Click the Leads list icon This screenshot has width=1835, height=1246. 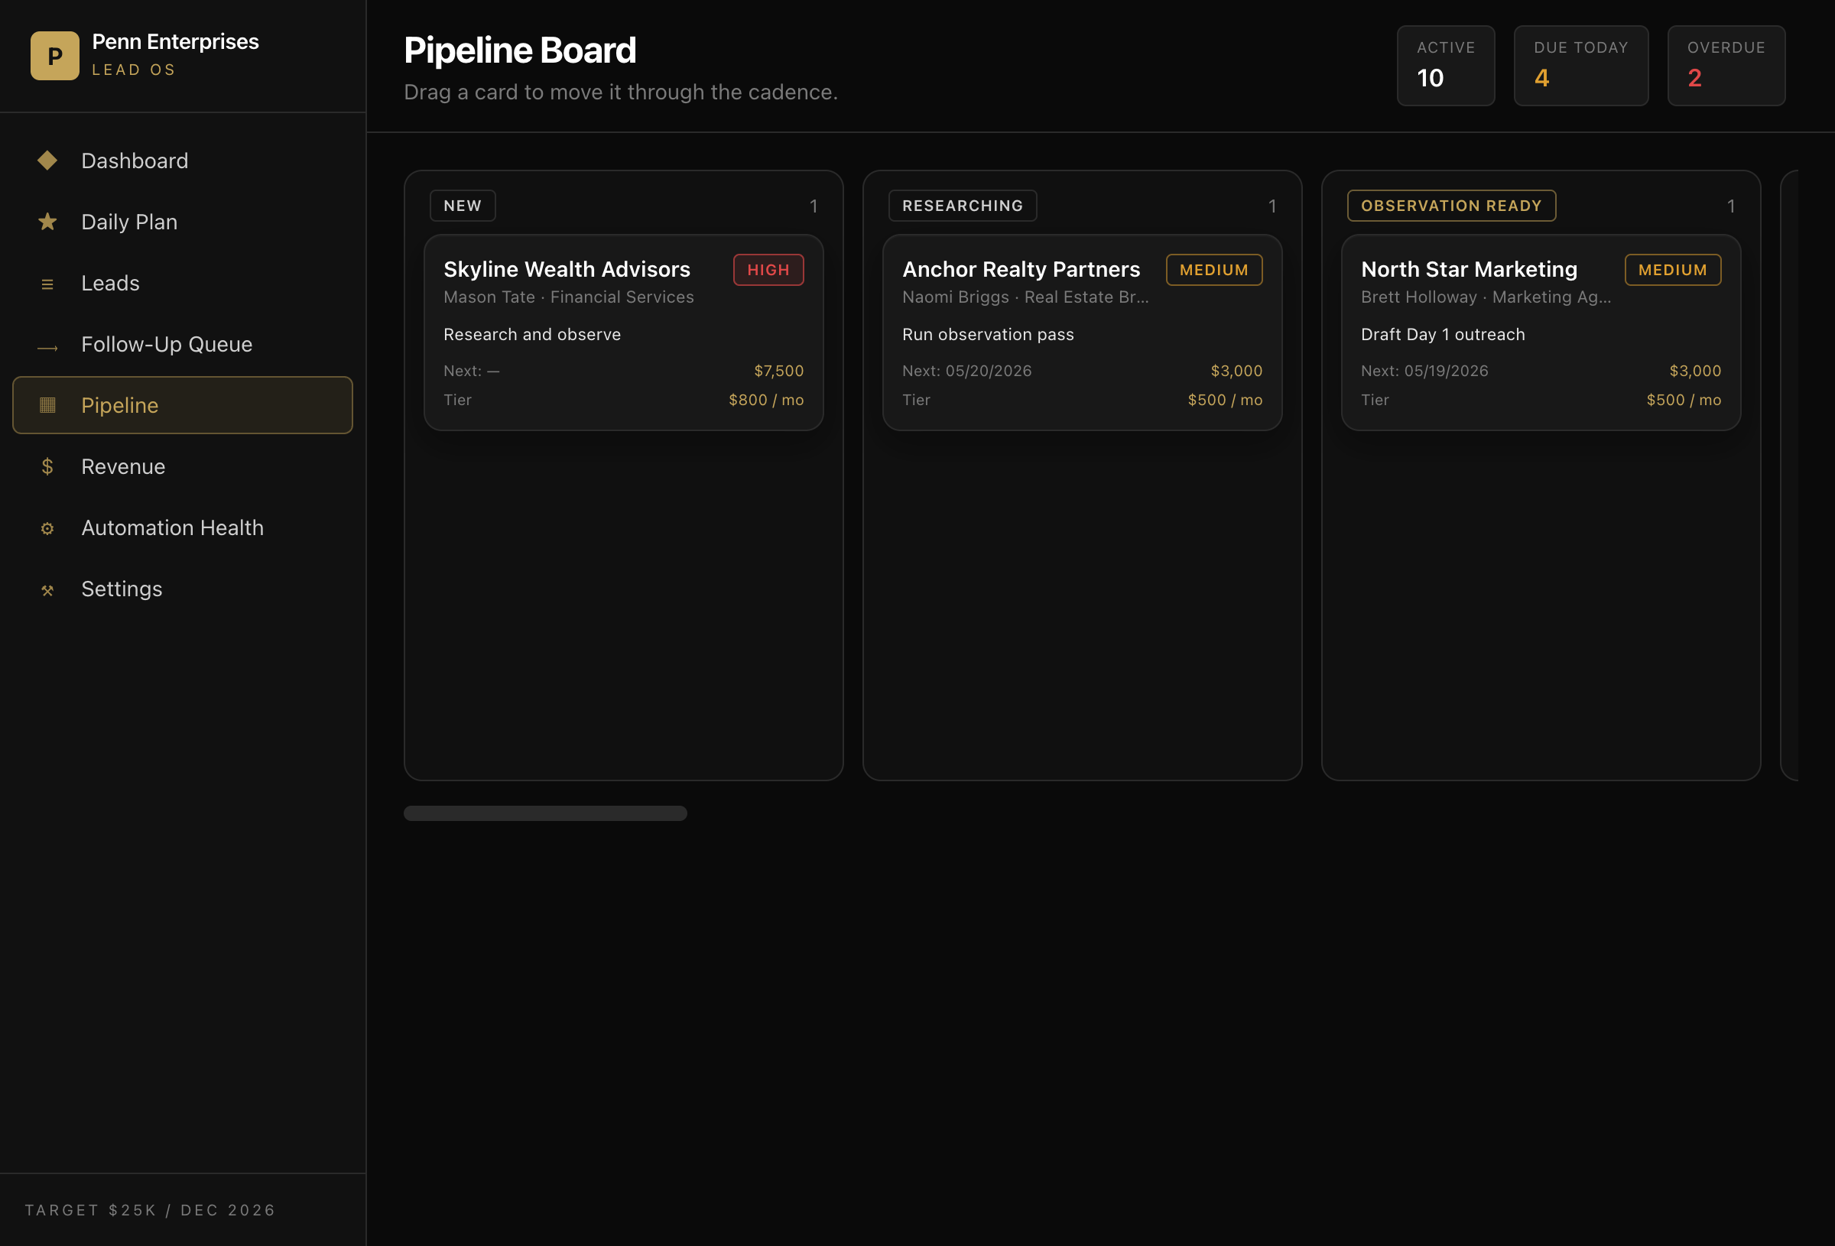pos(47,284)
